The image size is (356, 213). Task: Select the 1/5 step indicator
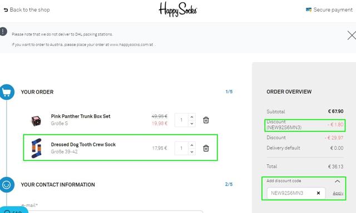click(x=229, y=92)
